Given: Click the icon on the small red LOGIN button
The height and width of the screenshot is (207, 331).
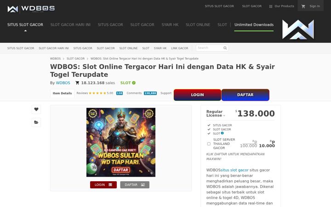Looking at the screenshot, I should (x=110, y=184).
